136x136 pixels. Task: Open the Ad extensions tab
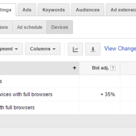[x=121, y=10]
